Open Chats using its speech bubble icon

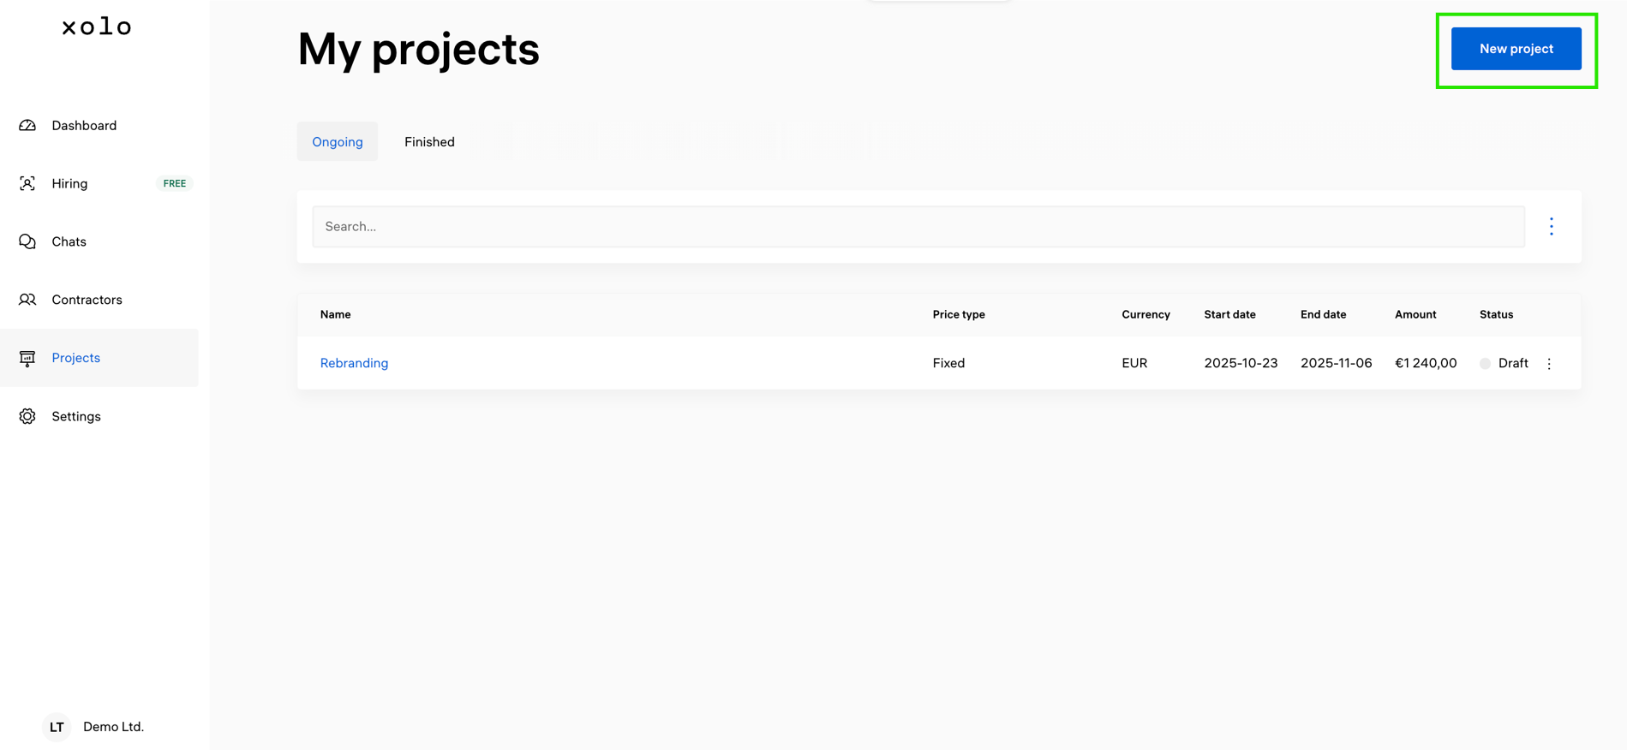tap(27, 241)
